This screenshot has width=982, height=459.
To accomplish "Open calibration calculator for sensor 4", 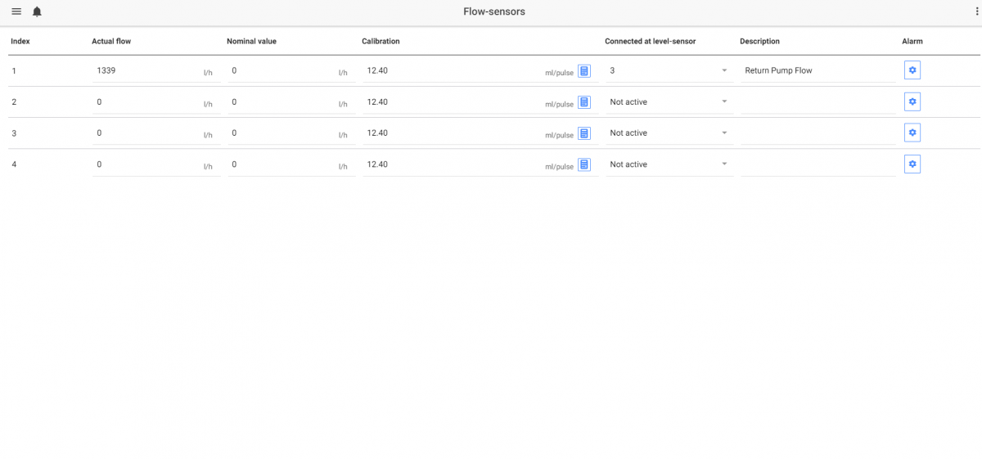I will point(584,164).
